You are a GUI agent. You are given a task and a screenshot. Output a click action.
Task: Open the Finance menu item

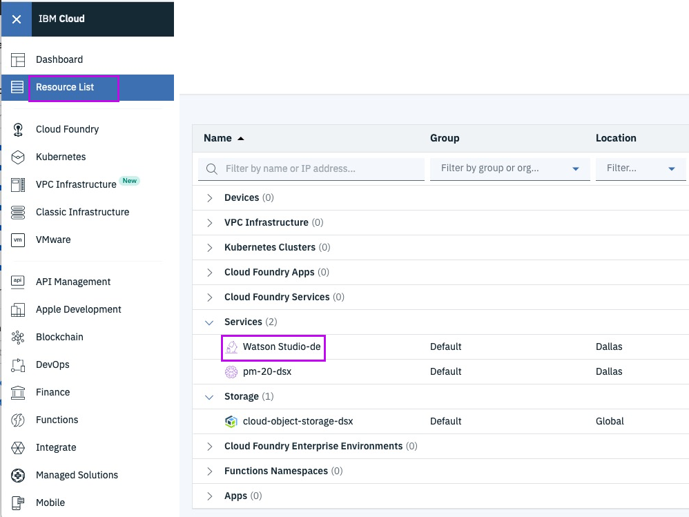(52, 392)
